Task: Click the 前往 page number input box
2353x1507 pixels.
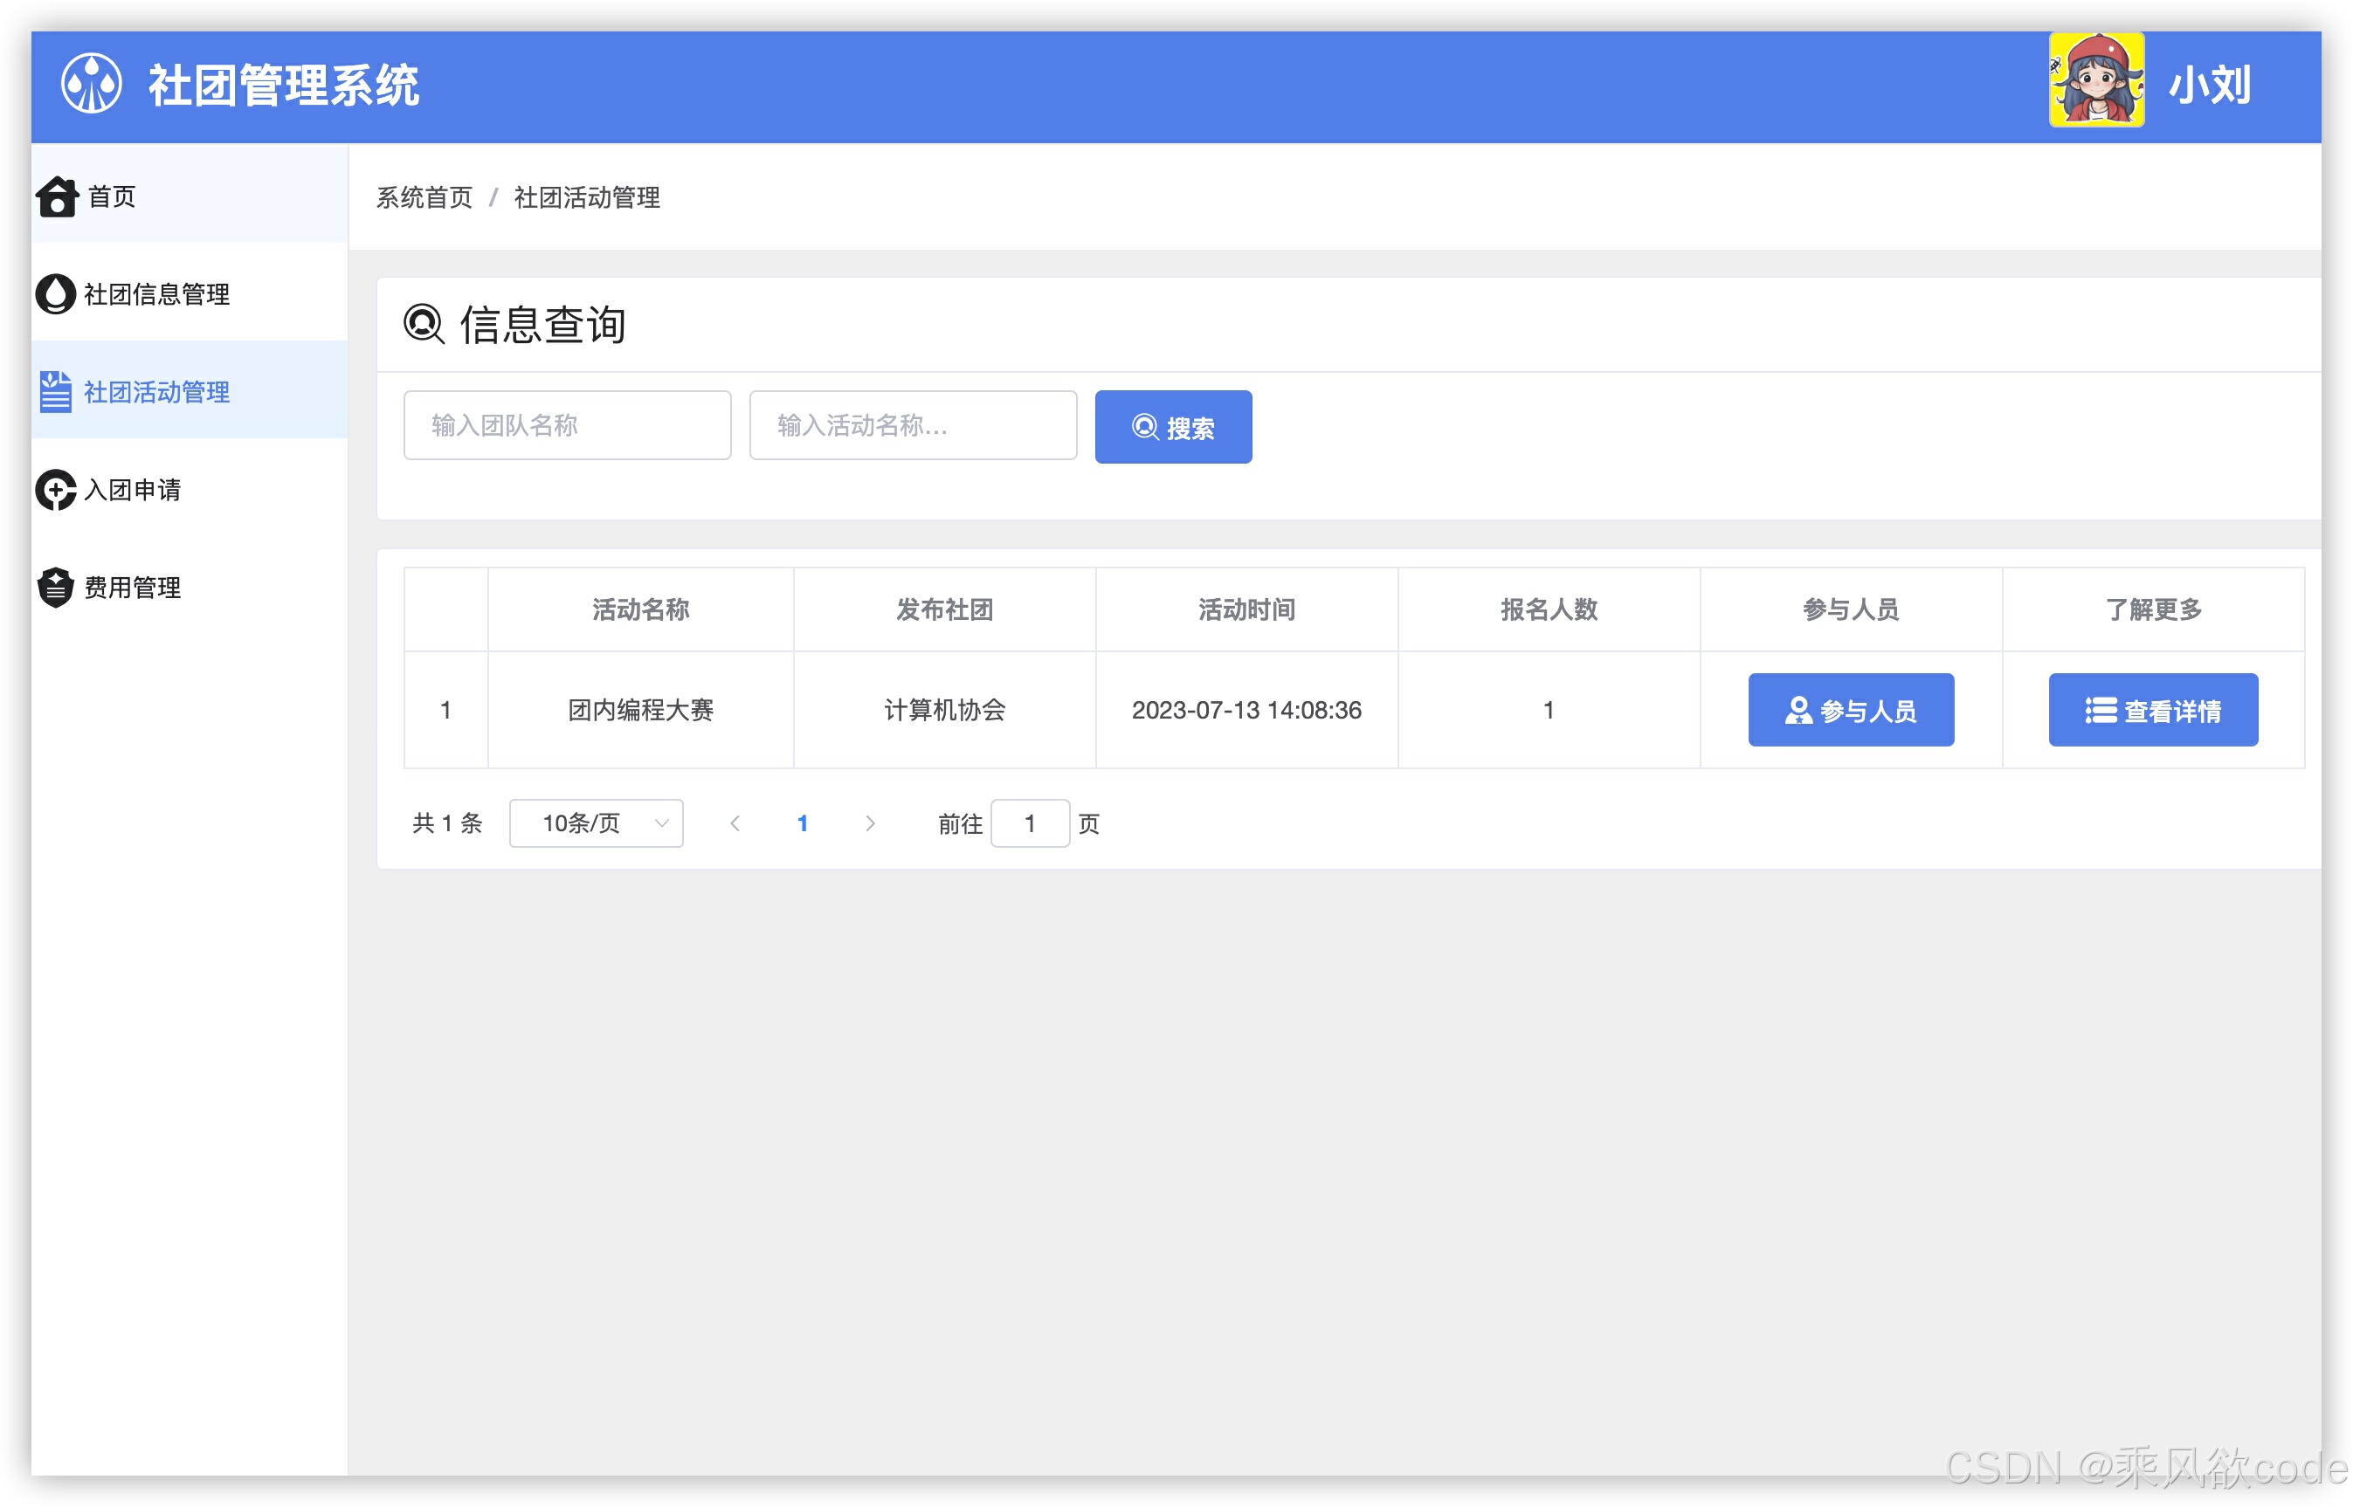Action: pyautogui.click(x=1031, y=823)
